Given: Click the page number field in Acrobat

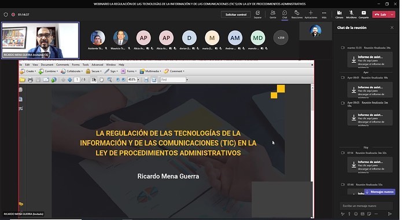Looking at the screenshot, I should click(x=77, y=80).
